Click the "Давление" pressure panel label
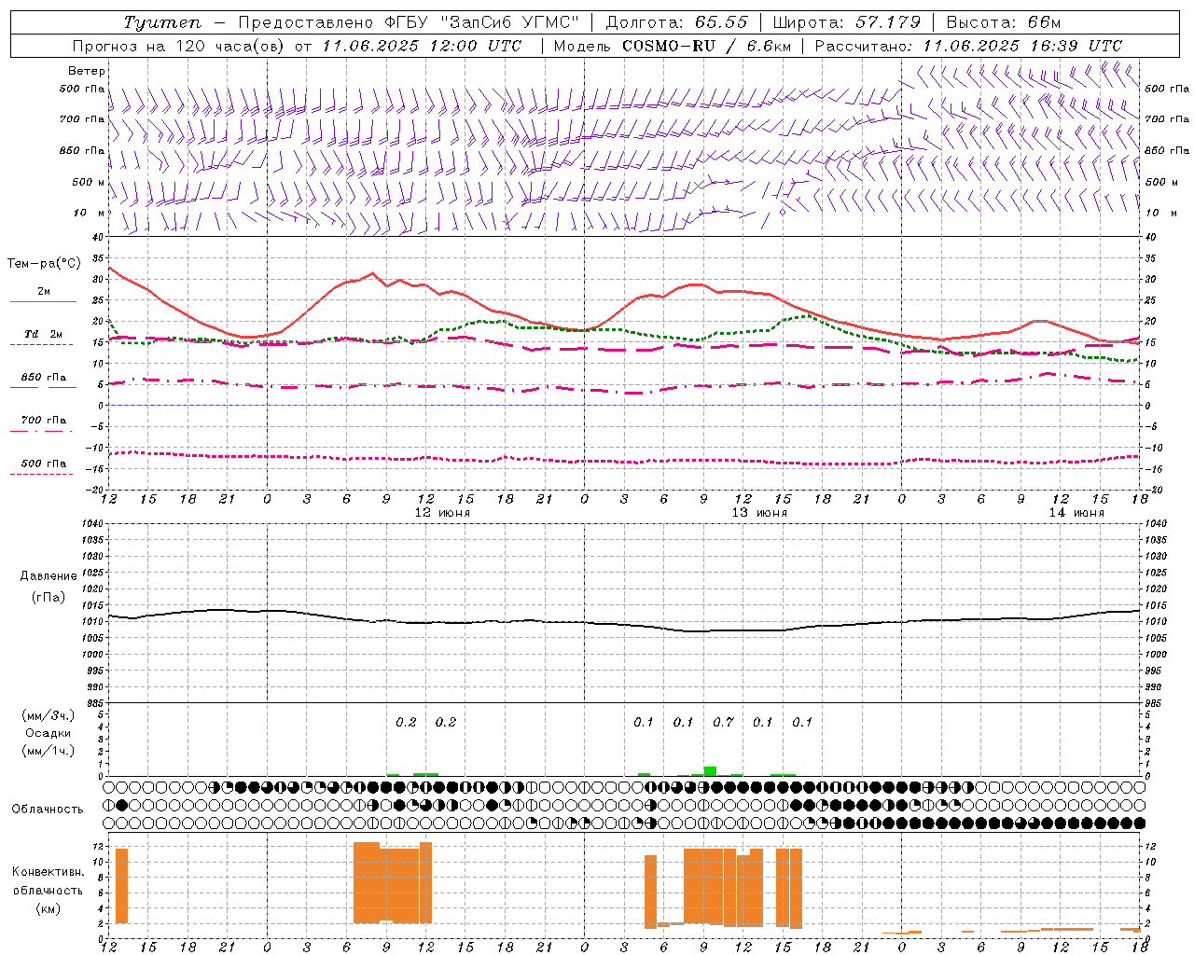This screenshot has width=1194, height=955. pos(49,576)
